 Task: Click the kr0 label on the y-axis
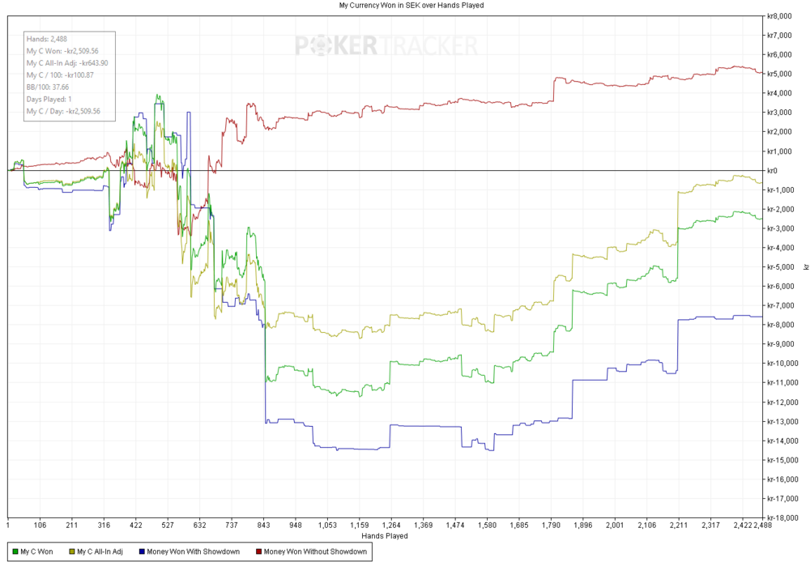pos(773,171)
